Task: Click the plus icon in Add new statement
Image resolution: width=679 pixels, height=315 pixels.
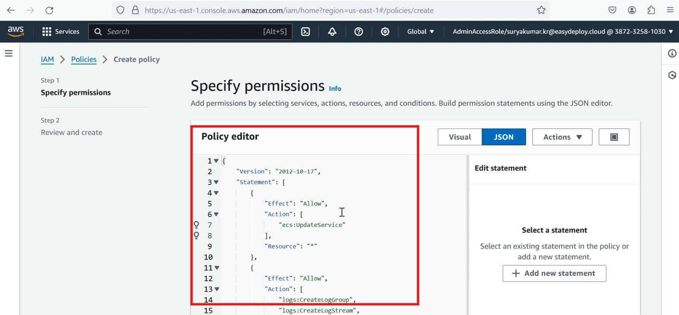Action: point(516,273)
